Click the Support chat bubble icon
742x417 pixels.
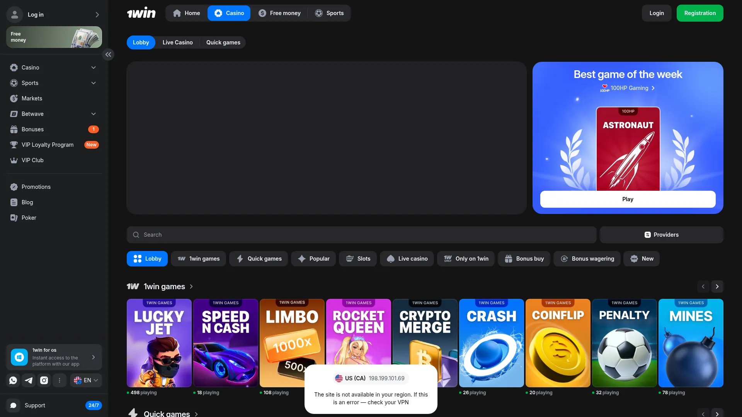pos(13,405)
